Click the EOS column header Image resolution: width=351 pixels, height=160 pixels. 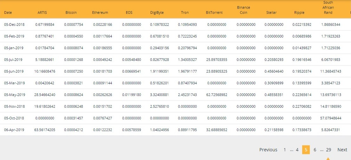(129, 13)
